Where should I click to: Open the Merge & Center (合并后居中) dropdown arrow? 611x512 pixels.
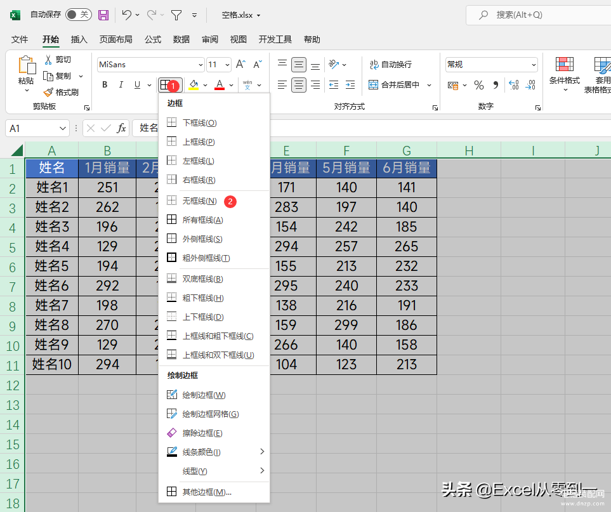pos(430,85)
